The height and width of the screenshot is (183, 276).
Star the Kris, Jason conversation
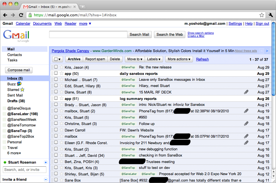(61, 67)
